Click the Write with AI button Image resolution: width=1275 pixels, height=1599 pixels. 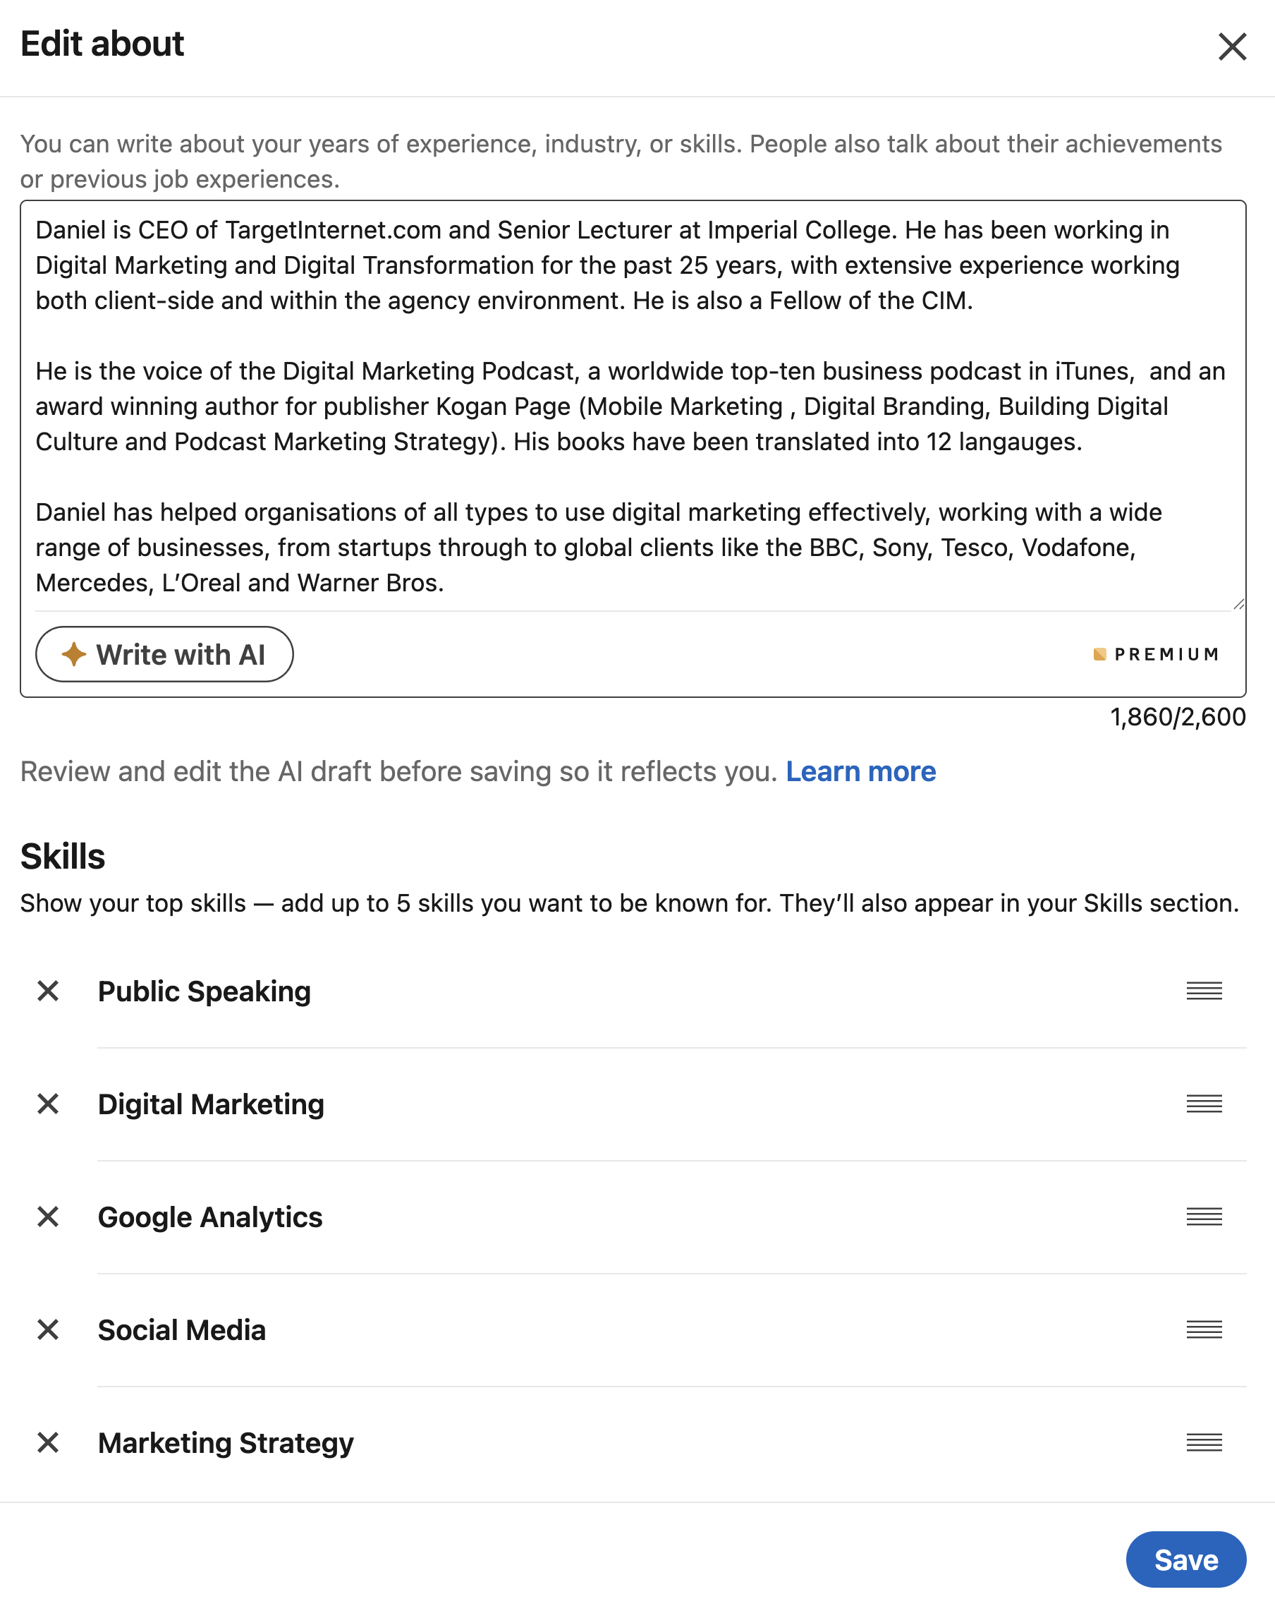tap(164, 654)
